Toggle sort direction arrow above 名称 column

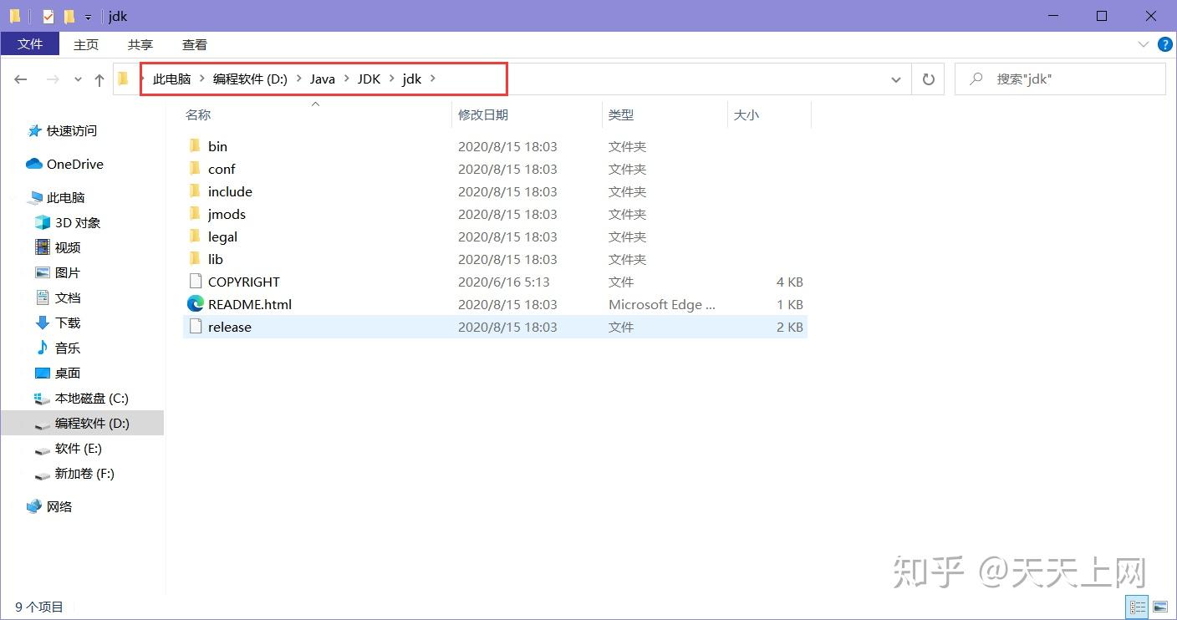tap(316, 104)
